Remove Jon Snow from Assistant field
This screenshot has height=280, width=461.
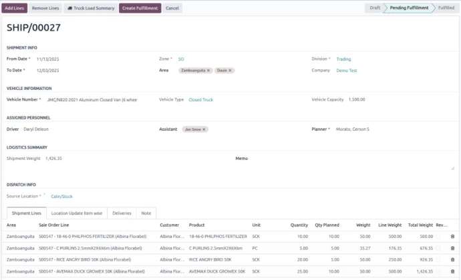coord(204,129)
